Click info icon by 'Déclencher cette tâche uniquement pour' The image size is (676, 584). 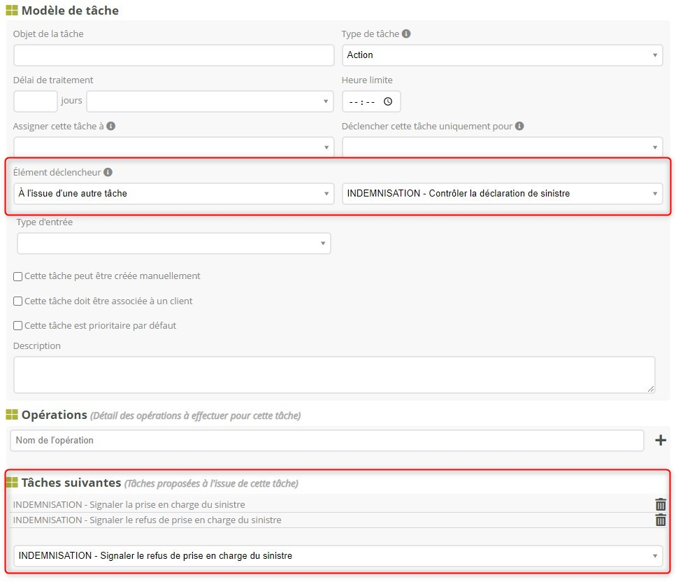[x=519, y=127]
